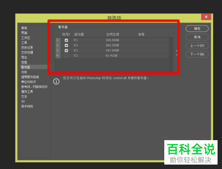The height and width of the screenshot is (169, 222).
Task: Click the 空闲空间 column header
Action: coord(113,35)
